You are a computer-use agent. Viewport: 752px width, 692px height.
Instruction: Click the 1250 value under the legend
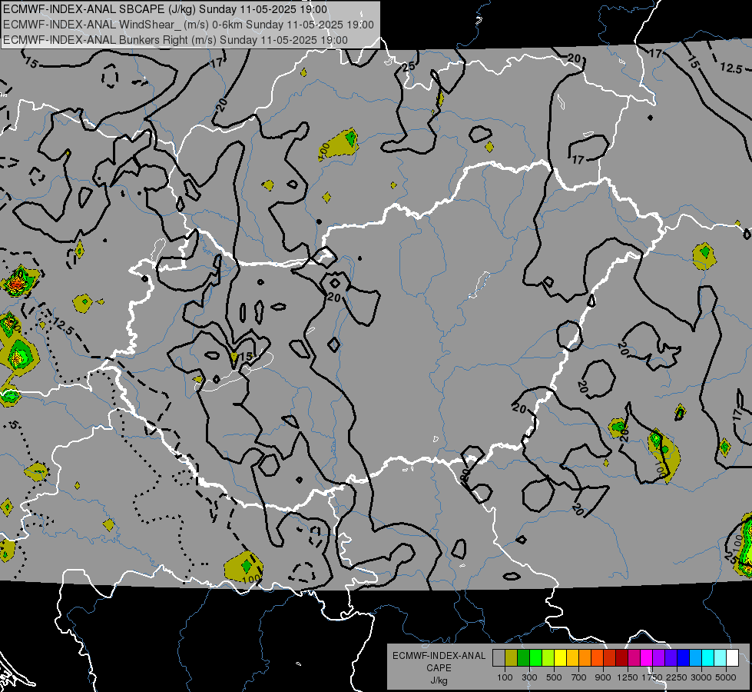pos(628,677)
